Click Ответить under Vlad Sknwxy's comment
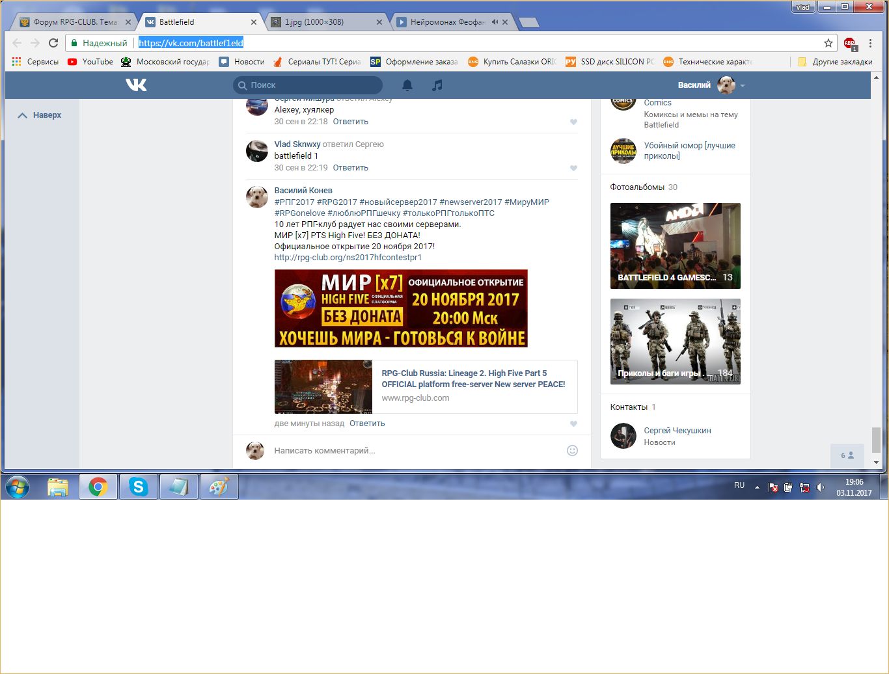Image resolution: width=889 pixels, height=674 pixels. 350,168
